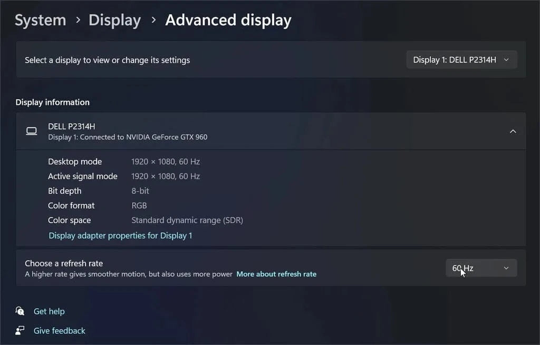Click the Get help link
The height and width of the screenshot is (345, 540).
[49, 311]
